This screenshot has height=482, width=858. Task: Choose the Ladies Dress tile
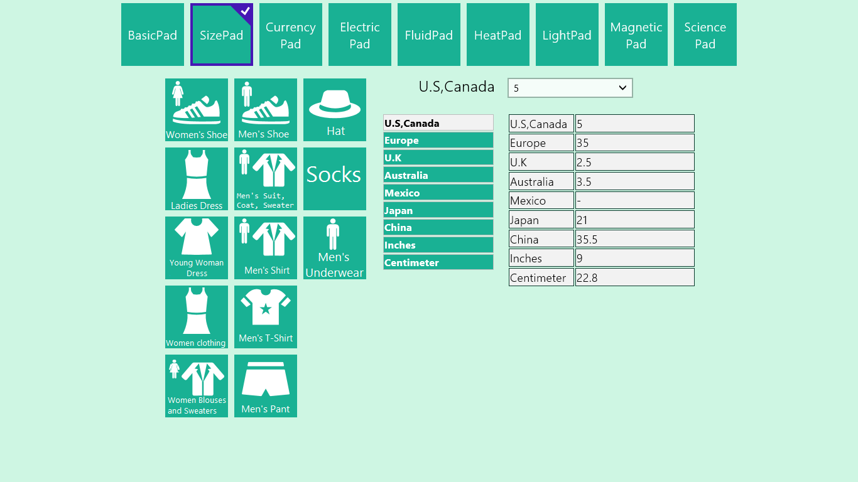[x=197, y=179]
